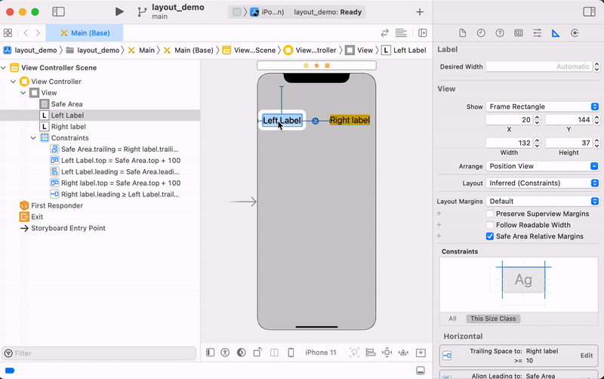
Task: Open the Identity inspector tab
Action: pyautogui.click(x=519, y=33)
